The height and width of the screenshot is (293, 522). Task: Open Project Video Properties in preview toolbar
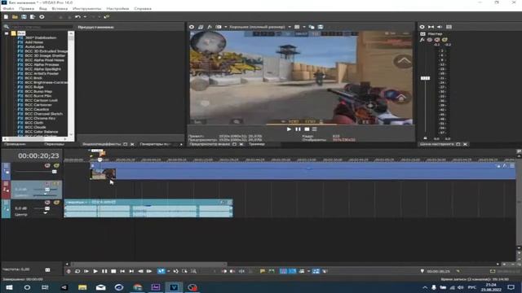[192, 27]
